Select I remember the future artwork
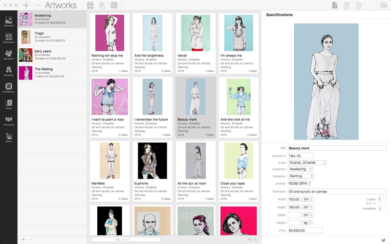391x244 pixels. coord(152,107)
